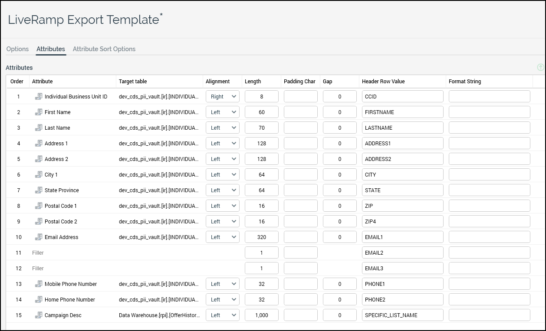Click the Email Address attribute icon
Viewport: 546px width, 331px height.
point(39,237)
